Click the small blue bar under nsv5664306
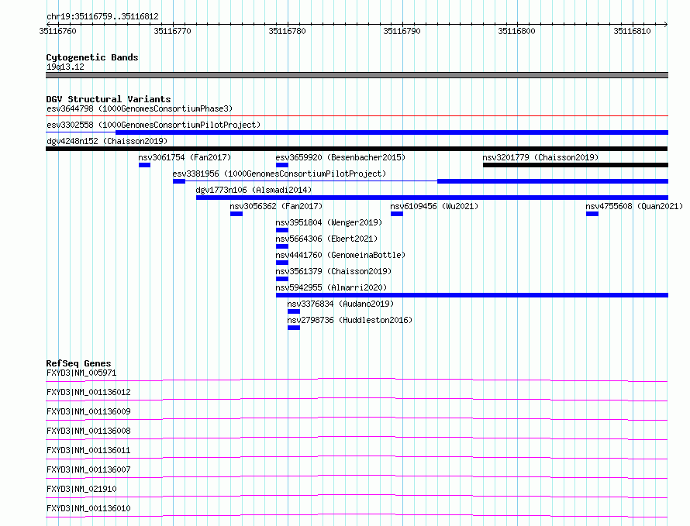The image size is (690, 526). [x=282, y=246]
